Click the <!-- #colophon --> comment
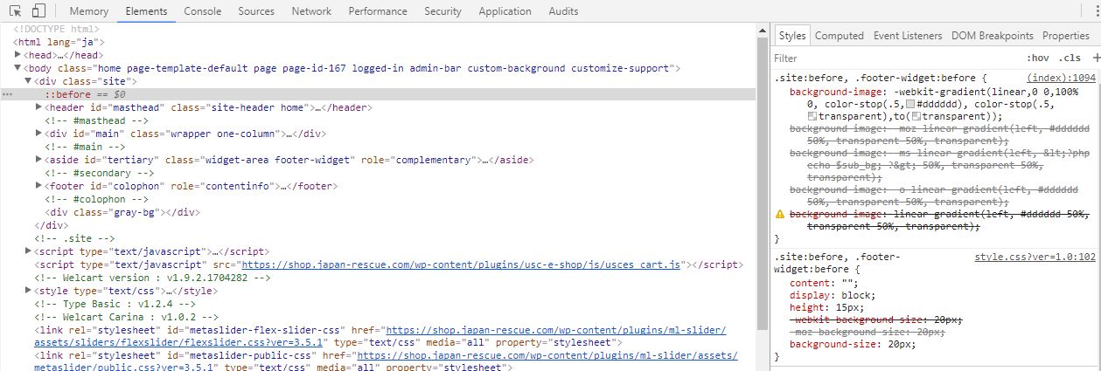Image resolution: width=1101 pixels, height=371 pixels. coord(96,199)
